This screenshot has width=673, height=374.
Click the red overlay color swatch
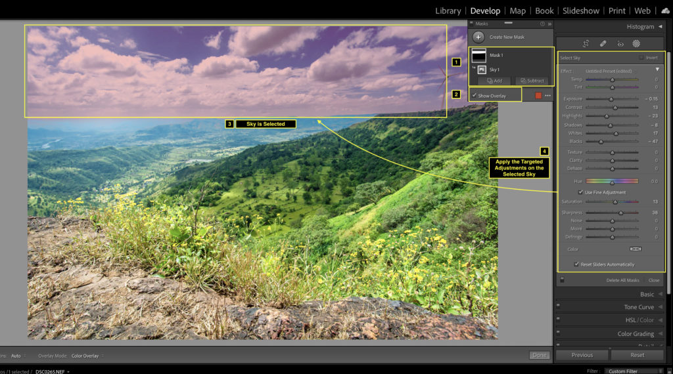point(538,96)
